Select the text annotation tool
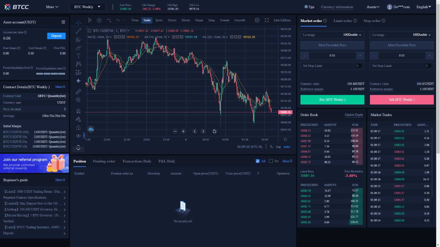This screenshot has width=440, height=247. tap(78, 56)
